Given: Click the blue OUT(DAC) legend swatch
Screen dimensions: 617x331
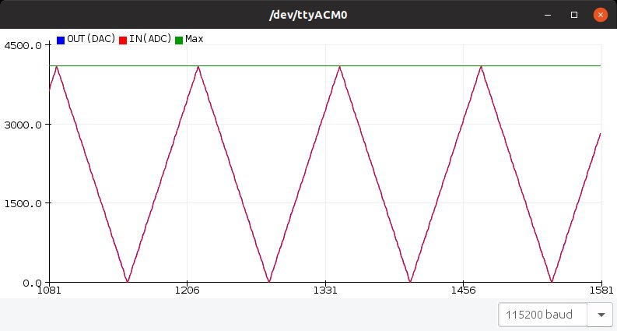Looking at the screenshot, I should point(61,40).
